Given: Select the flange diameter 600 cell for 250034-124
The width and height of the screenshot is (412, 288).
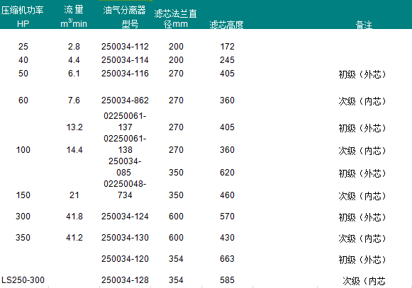Looking at the screenshot, I should (x=176, y=217).
